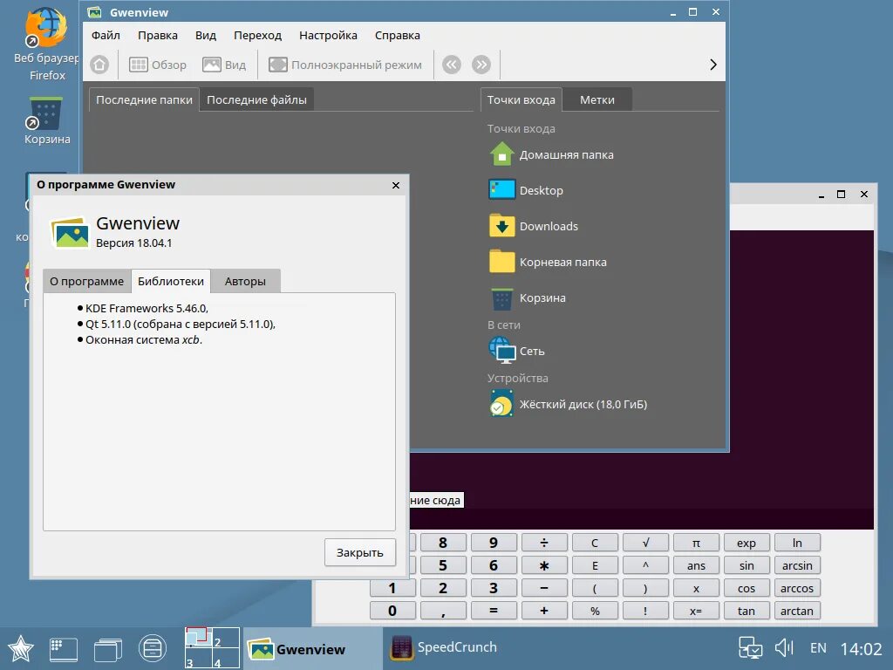Click SpeedCrunch key 8
This screenshot has height=670, width=893.
coord(443,543)
